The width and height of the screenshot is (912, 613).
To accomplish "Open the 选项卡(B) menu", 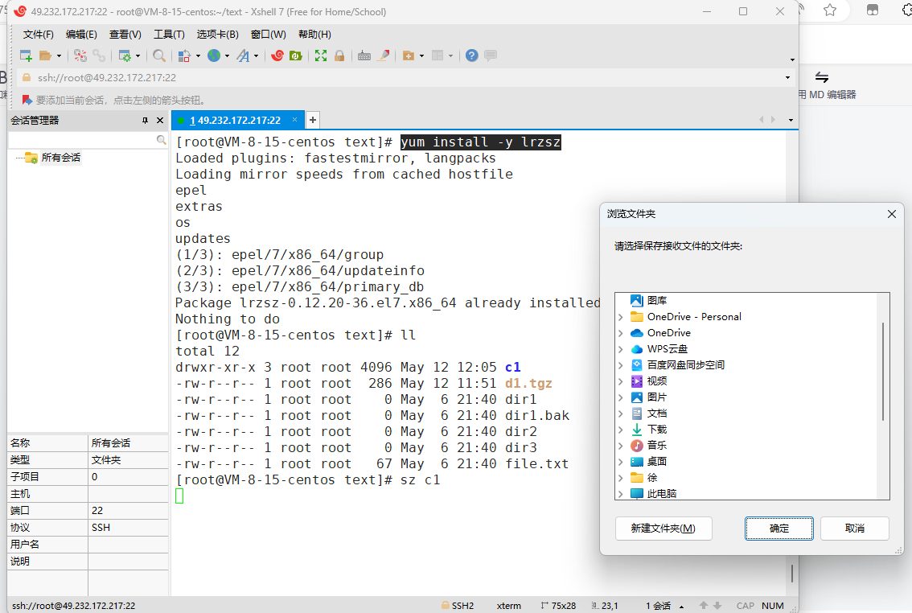I will pos(217,35).
